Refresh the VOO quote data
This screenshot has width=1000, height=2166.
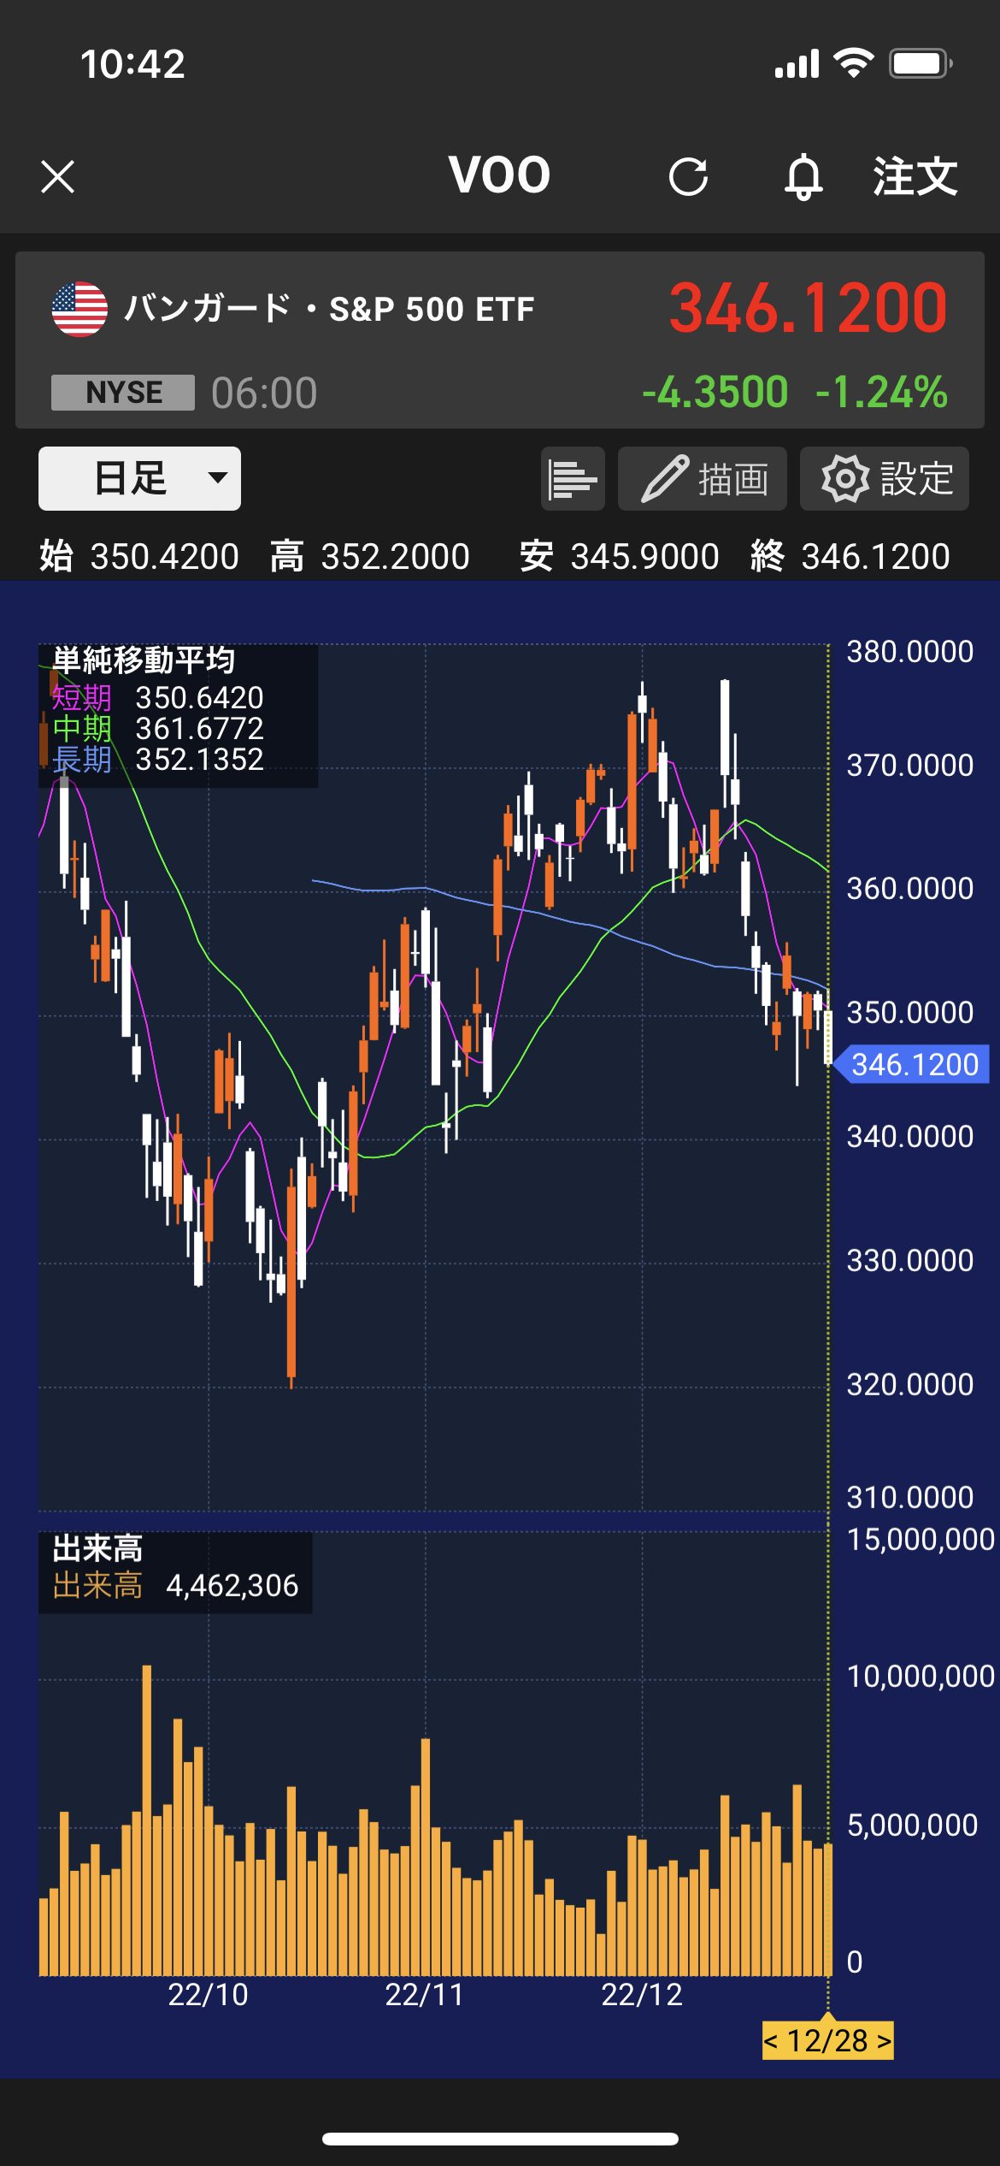(688, 177)
